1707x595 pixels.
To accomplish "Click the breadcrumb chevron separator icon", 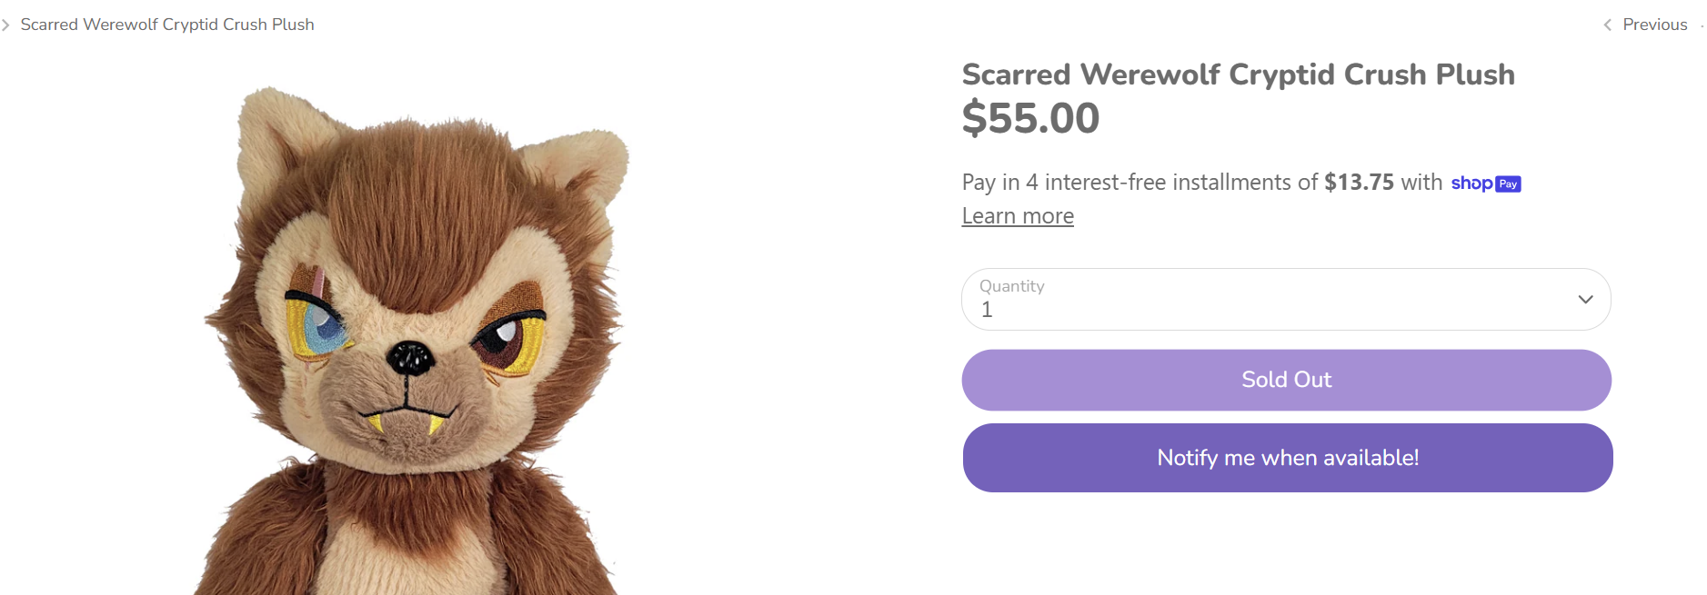I will [x=5, y=25].
